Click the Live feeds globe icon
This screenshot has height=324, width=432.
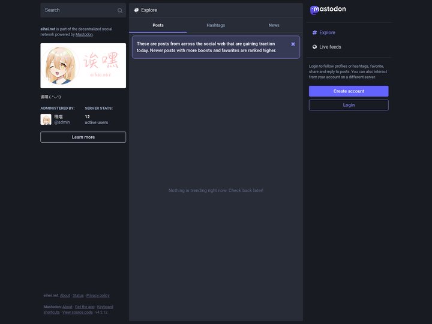[x=314, y=47]
